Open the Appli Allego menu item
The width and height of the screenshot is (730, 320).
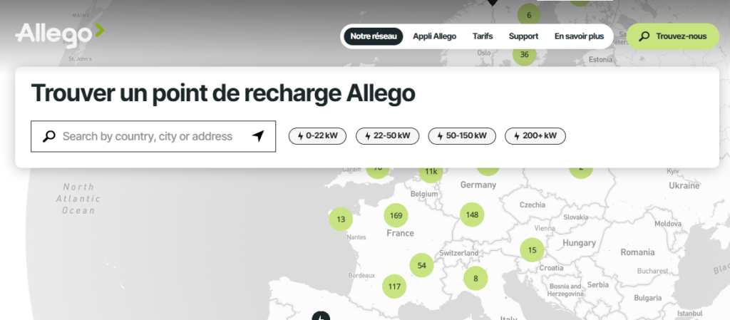click(x=434, y=36)
